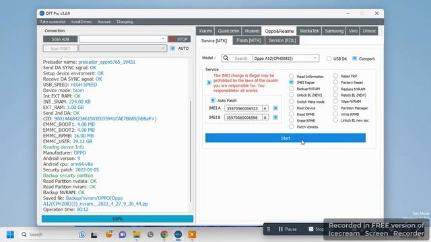Image resolution: width=431 pixels, height=242 pixels.
Task: Select the Read Information radio button
Action: pyautogui.click(x=292, y=76)
